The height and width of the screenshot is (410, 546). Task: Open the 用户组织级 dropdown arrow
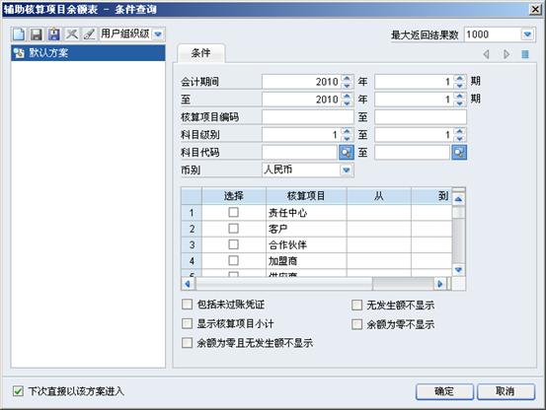coord(158,34)
